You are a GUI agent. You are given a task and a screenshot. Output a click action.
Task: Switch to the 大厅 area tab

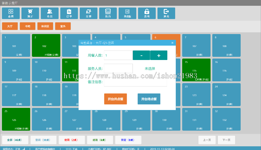point(10,26)
